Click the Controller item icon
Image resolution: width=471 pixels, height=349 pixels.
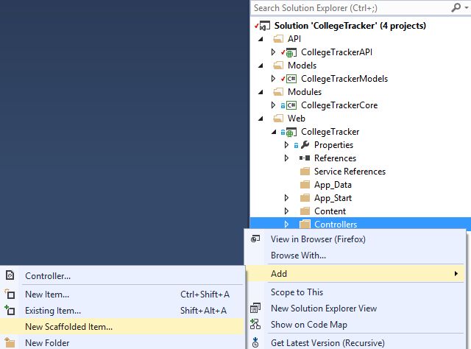coord(10,275)
